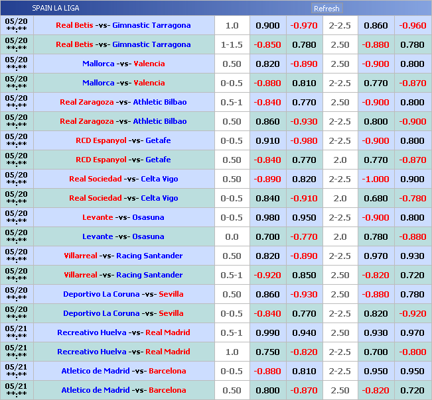Open Real Betis link in the 1.0 handicap row
This screenshot has height=400, width=432.
pyautogui.click(x=74, y=26)
